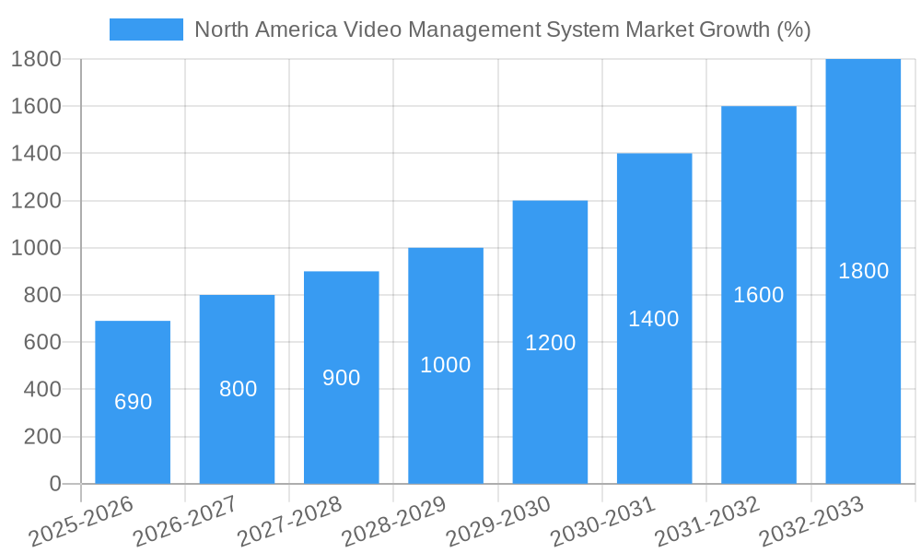Select the 2031-2032 bar labeled 1600
This screenshot has height=553, width=921.
point(759,295)
